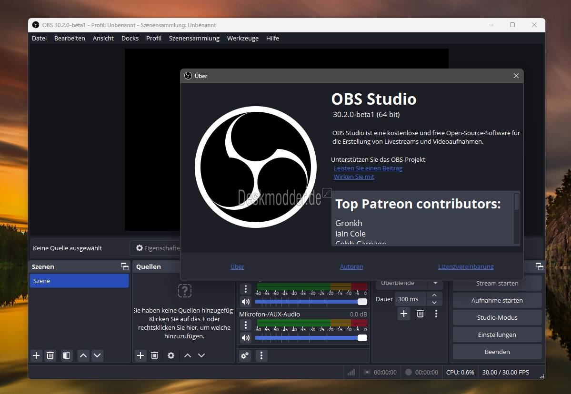Click CPU: 0.6% status text
The image size is (571, 394).
[x=461, y=372]
